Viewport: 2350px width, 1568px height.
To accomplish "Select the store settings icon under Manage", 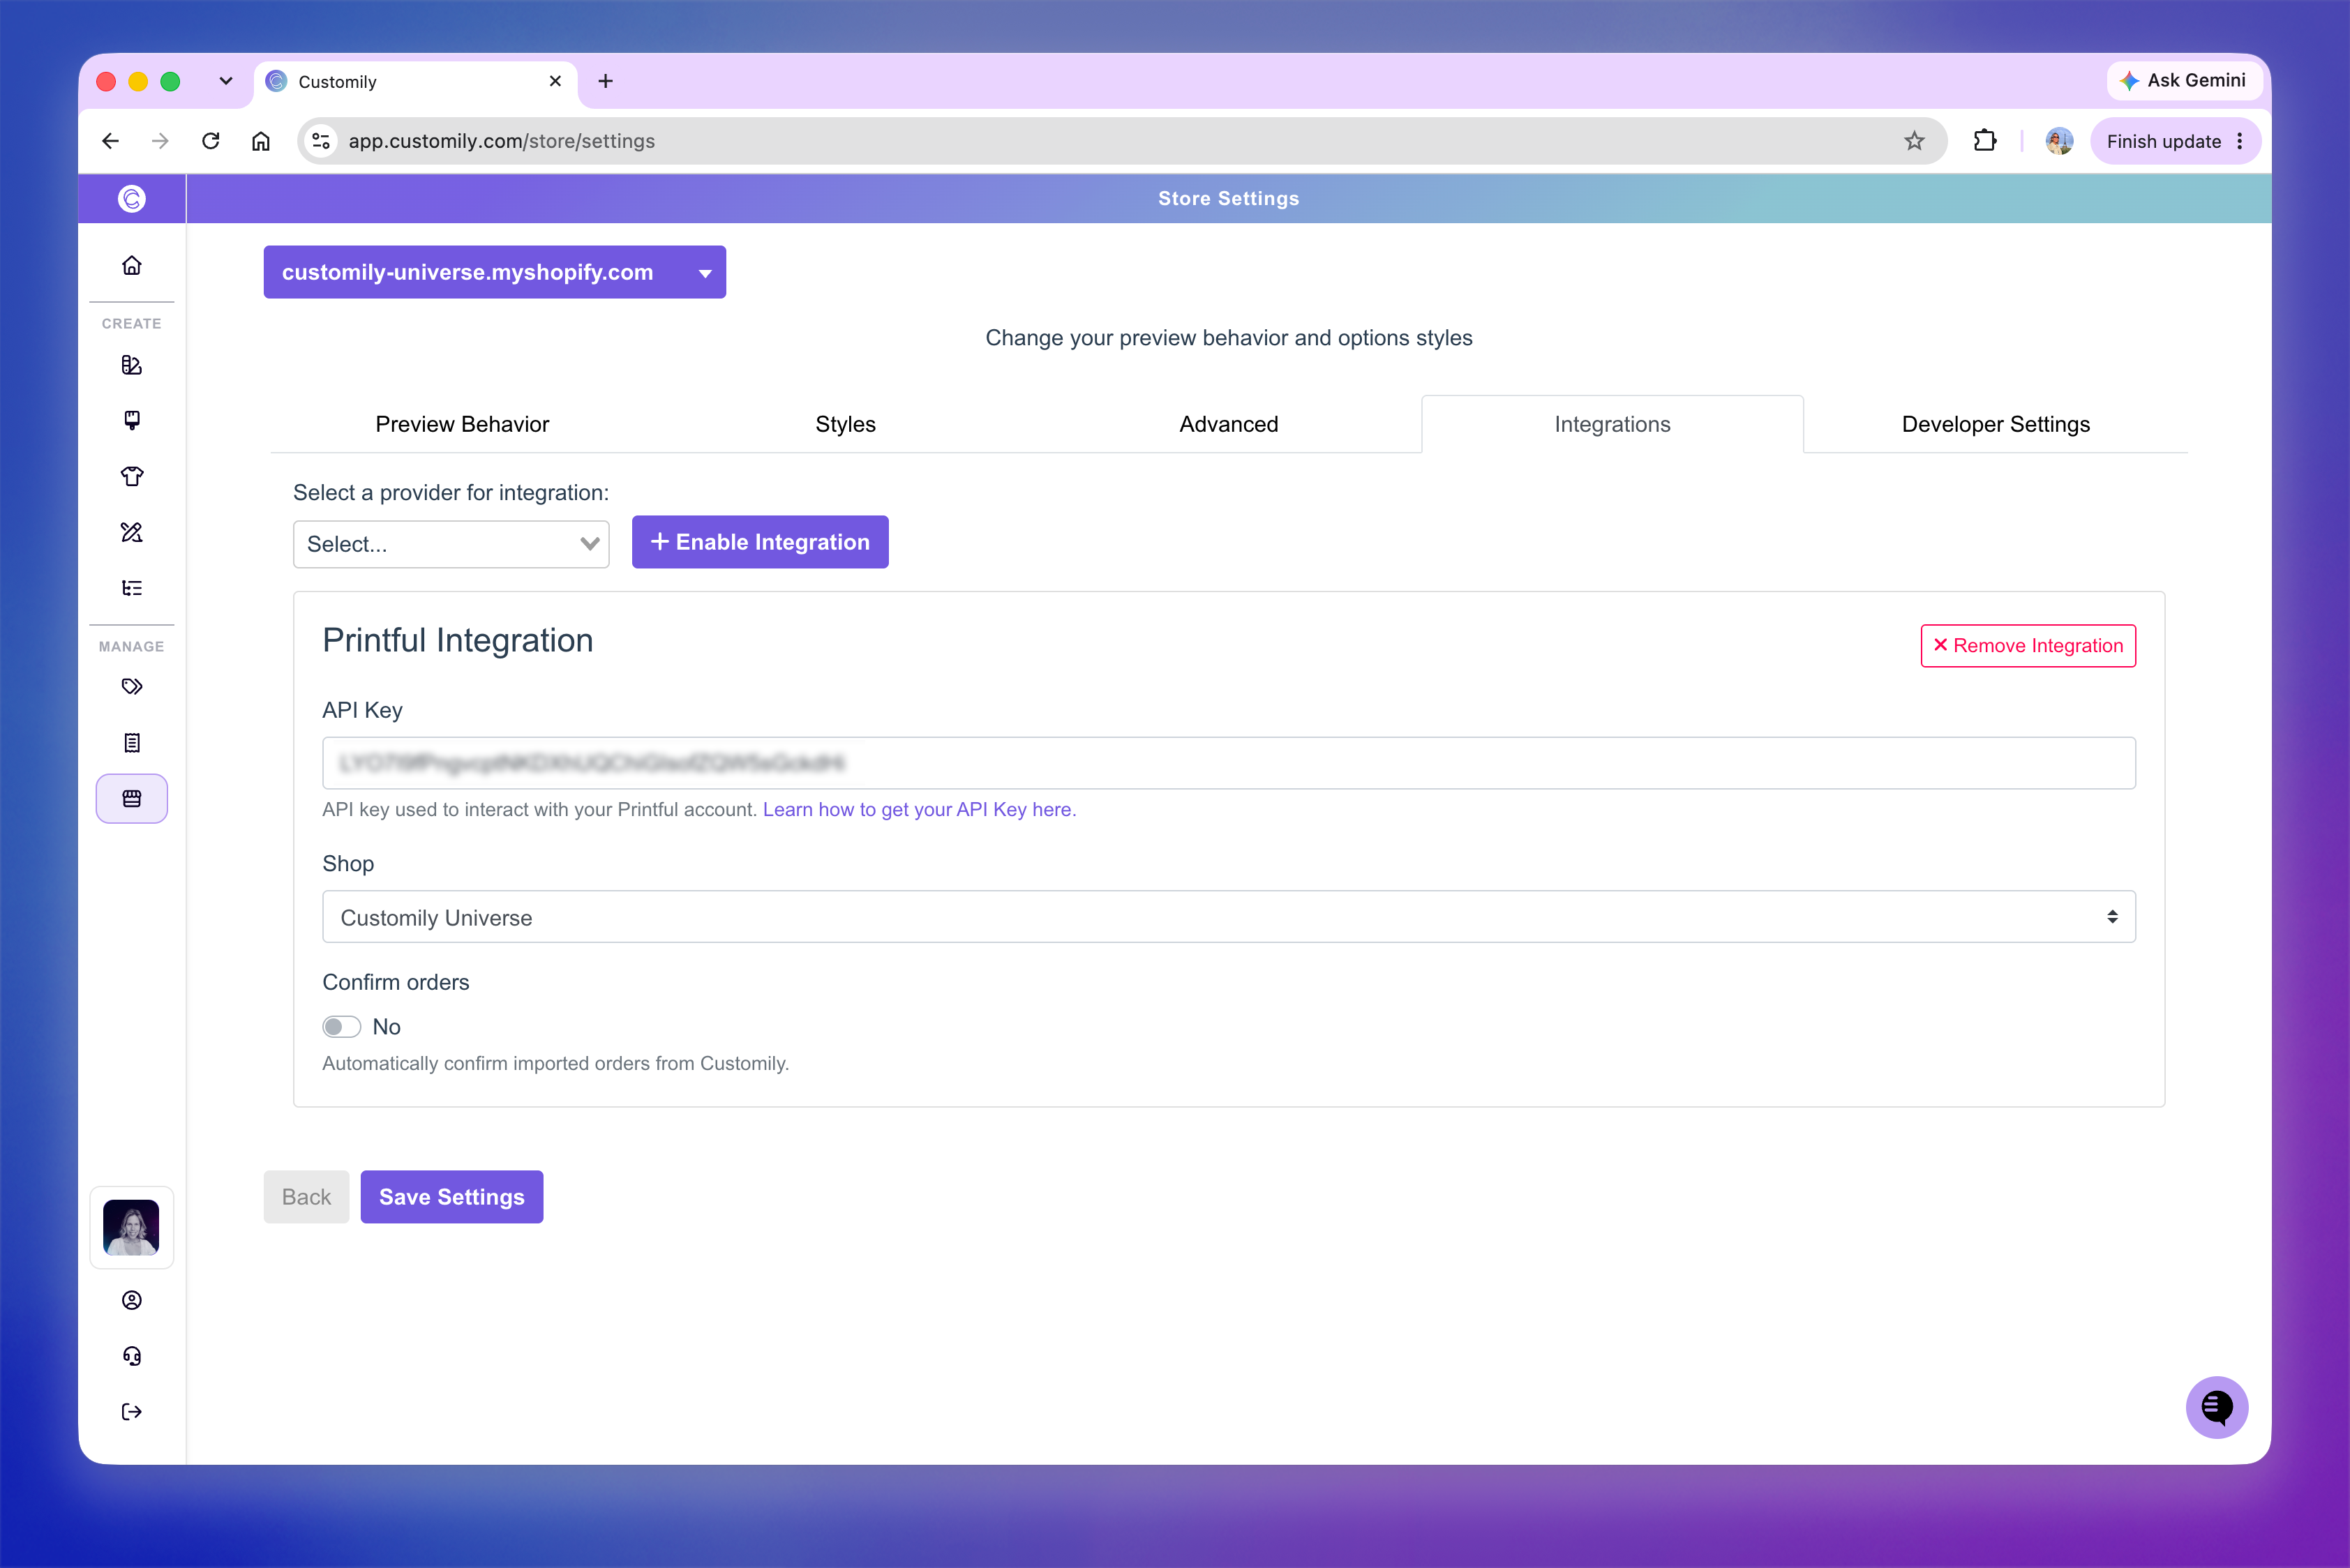I will click(x=132, y=799).
